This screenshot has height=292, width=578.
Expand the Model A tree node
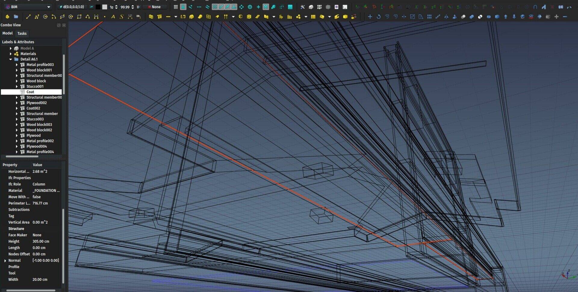click(x=11, y=48)
